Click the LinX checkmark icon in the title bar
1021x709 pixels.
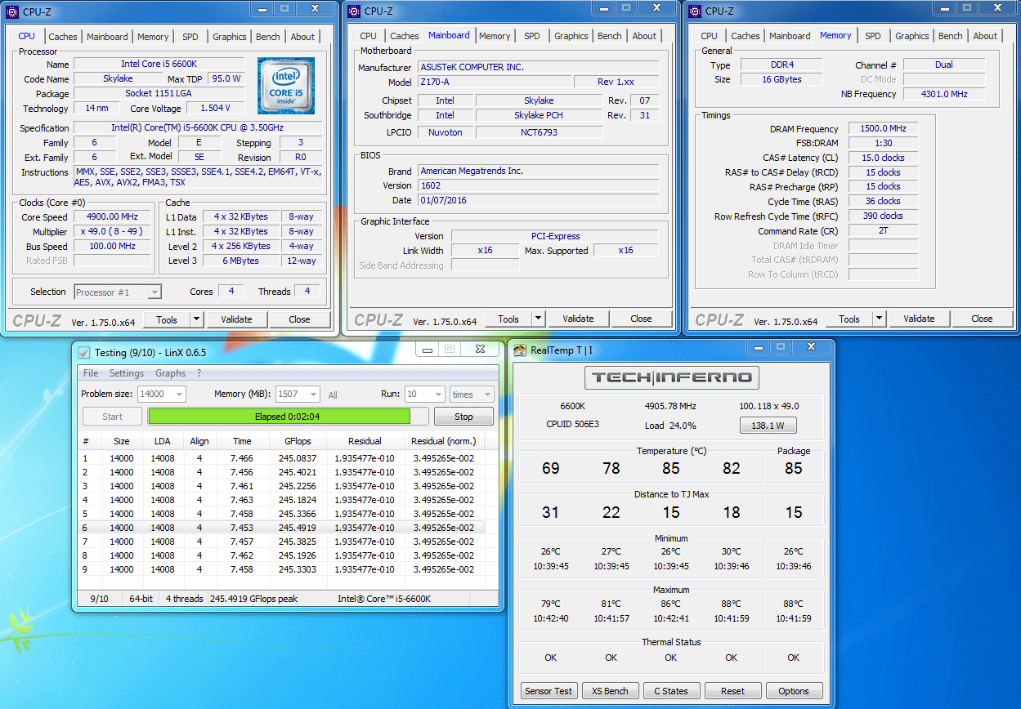click(84, 352)
